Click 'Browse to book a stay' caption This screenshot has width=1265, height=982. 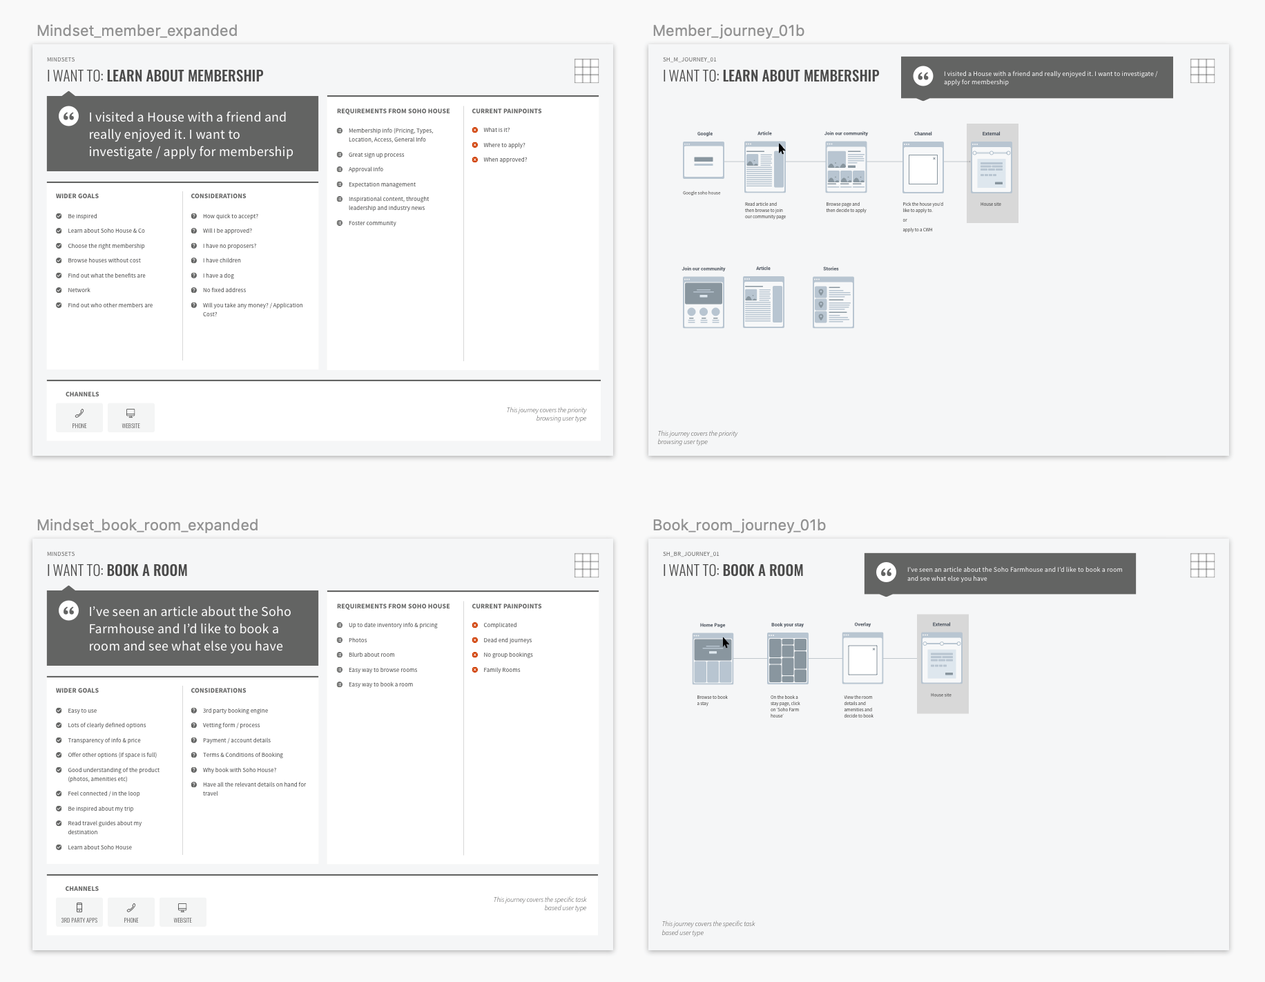pyautogui.click(x=712, y=700)
